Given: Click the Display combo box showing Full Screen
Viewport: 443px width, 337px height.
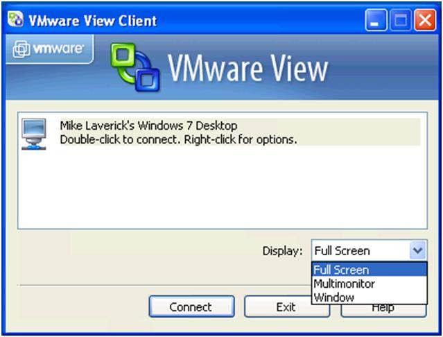Looking at the screenshot, I should pos(370,250).
